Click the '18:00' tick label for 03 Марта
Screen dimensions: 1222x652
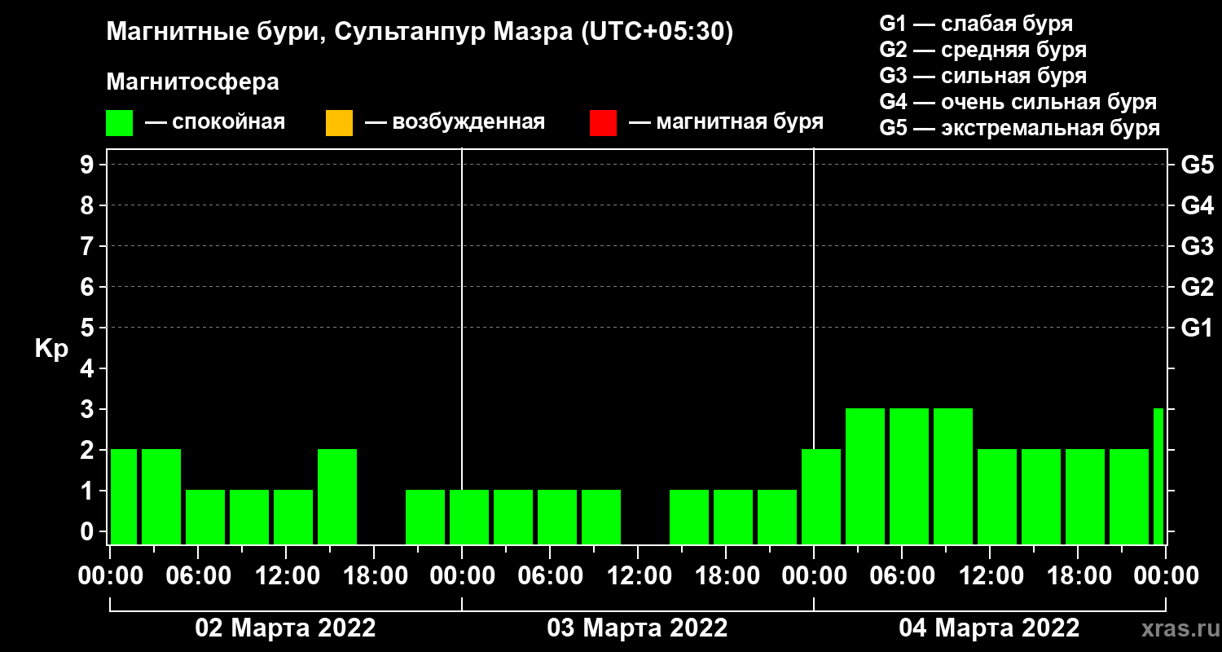click(726, 576)
